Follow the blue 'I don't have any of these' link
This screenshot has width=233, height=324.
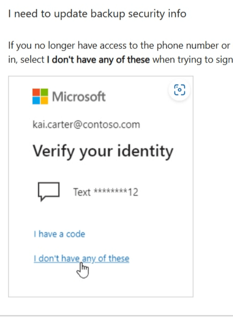point(81,259)
